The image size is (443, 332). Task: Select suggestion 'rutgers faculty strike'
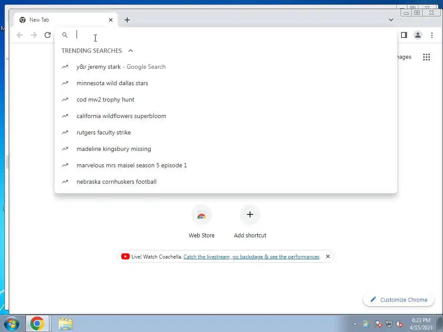226,132
